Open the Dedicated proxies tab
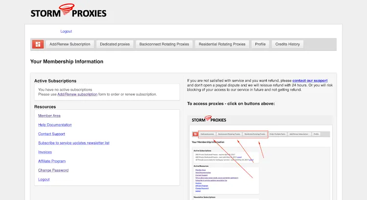 pyautogui.click(x=115, y=44)
